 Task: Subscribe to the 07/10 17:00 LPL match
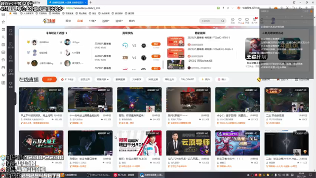(x=156, y=44)
